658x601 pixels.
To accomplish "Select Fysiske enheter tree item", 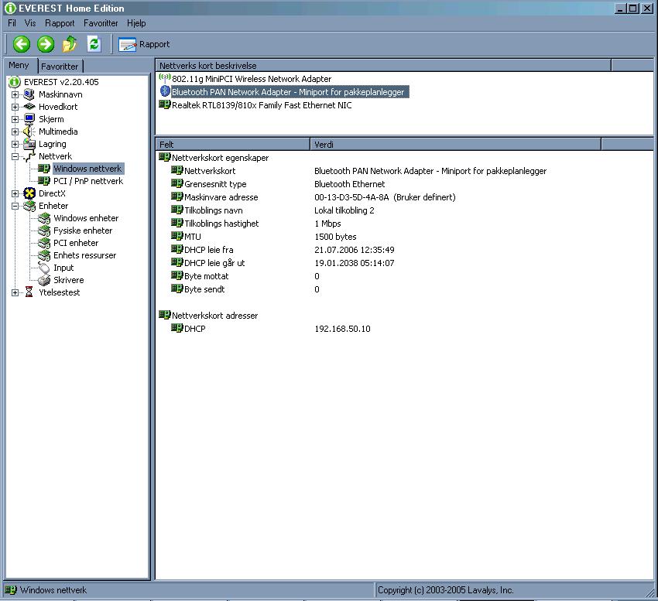I will (83, 230).
